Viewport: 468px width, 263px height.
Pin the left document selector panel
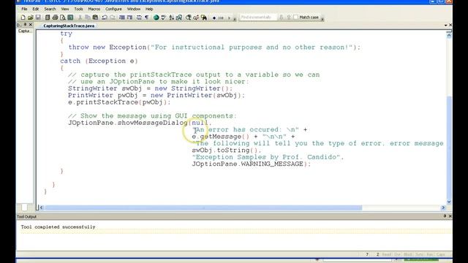coord(25,25)
